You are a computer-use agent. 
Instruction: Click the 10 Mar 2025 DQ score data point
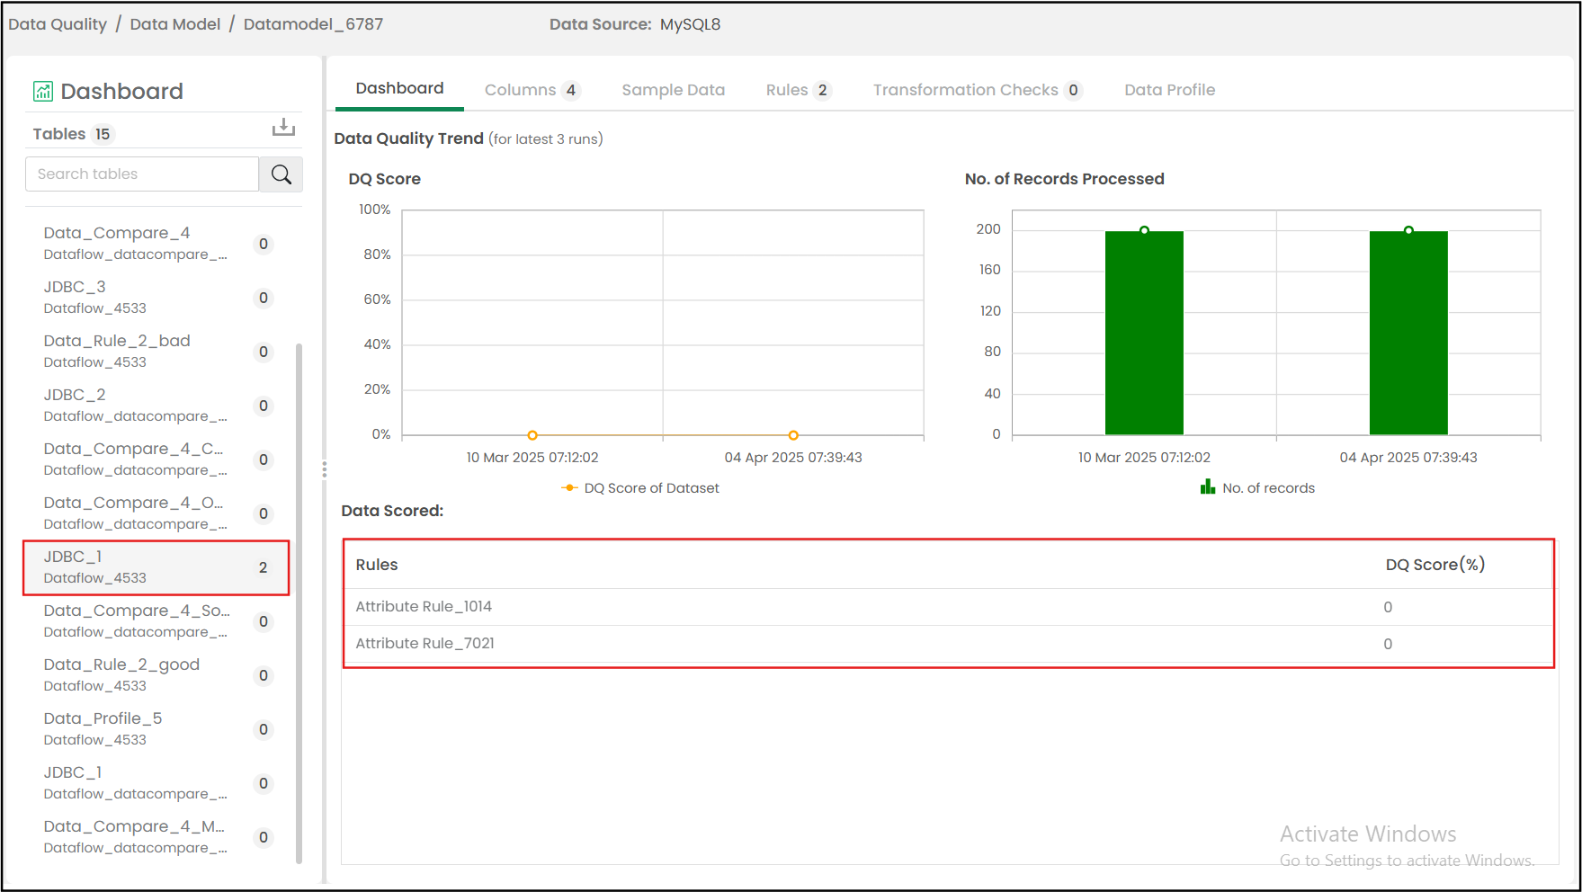pyautogui.click(x=532, y=435)
